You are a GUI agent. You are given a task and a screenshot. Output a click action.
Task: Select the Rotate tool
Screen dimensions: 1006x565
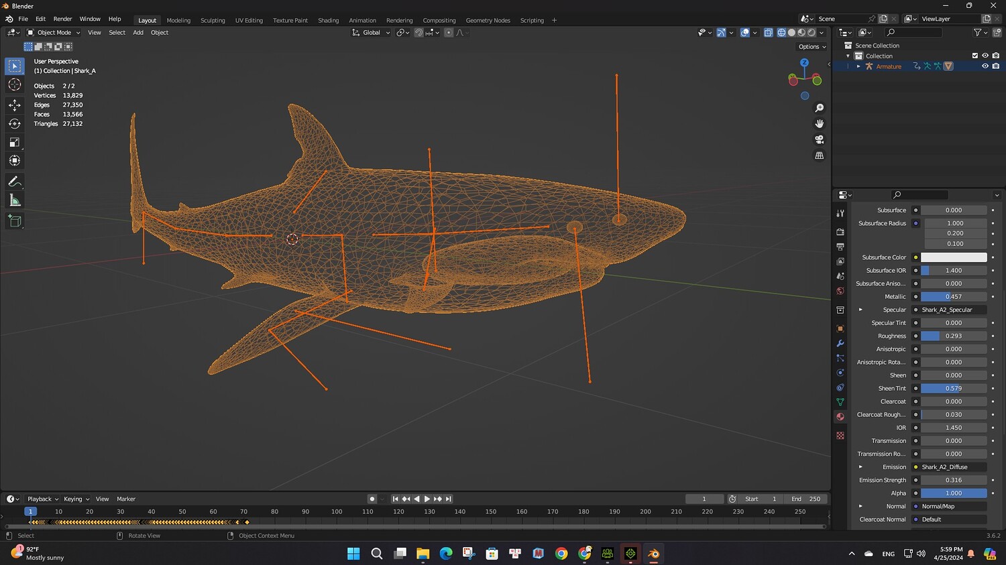14,123
